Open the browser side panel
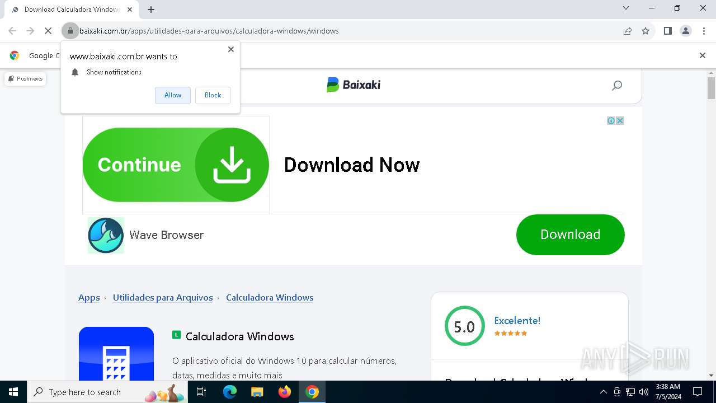Viewport: 716px width, 403px height. 667,31
